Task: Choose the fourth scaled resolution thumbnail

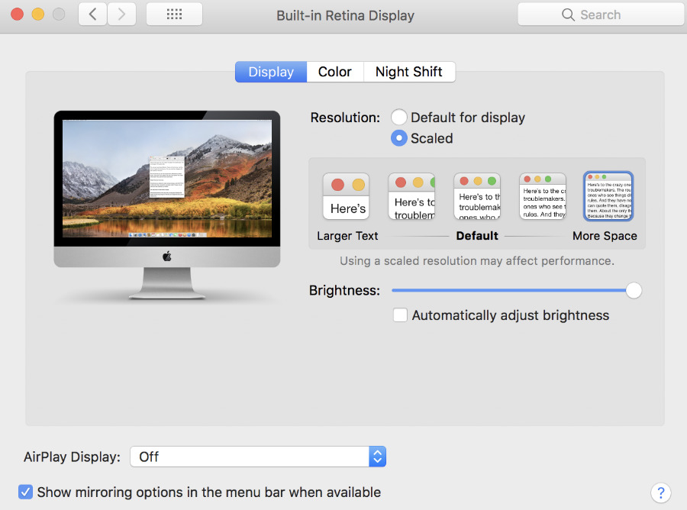Action: tap(543, 196)
